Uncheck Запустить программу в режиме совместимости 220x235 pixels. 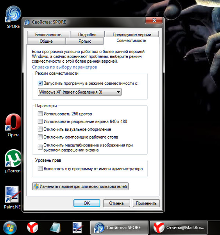40,83
